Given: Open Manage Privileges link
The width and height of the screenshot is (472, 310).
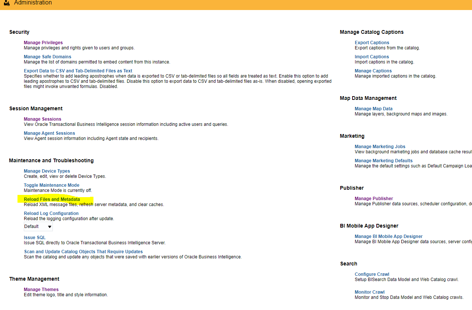Looking at the screenshot, I should tap(43, 43).
